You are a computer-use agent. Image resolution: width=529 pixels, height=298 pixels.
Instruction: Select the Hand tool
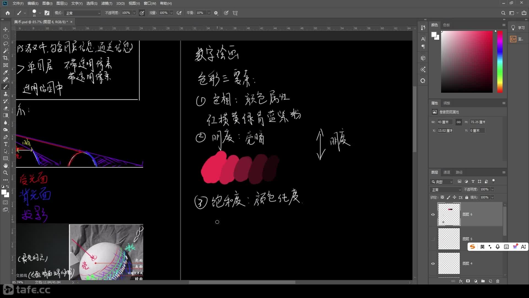[x=6, y=166]
